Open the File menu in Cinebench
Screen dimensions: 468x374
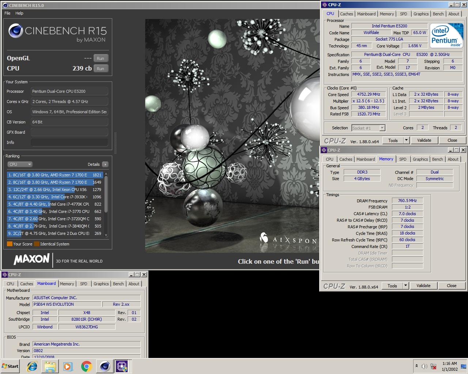coord(7,13)
